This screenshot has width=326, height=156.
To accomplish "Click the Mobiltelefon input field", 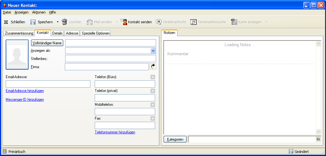I will 125,112.
